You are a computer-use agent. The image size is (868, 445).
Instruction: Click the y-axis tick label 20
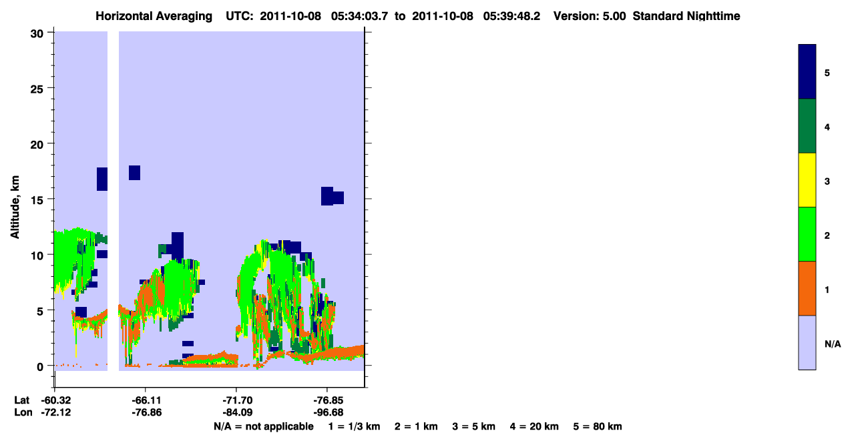39,143
